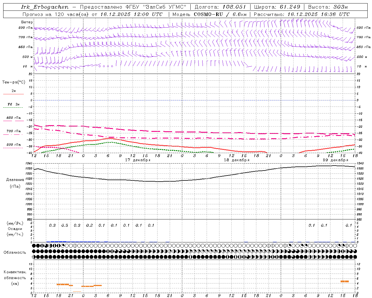Click the Прогноз на 120 часа(ов) text
This screenshot has height=298, width=372.
(x=56, y=14)
